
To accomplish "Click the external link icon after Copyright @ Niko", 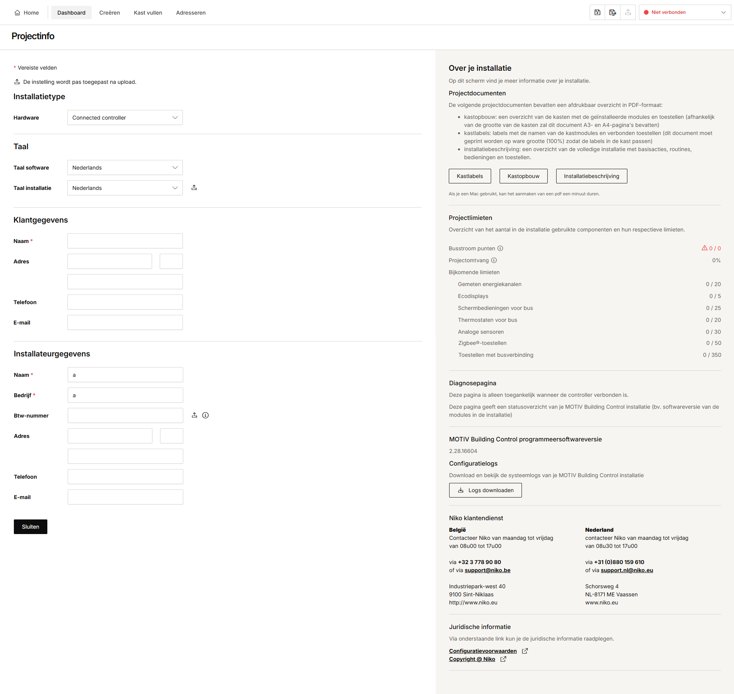I will [503, 659].
